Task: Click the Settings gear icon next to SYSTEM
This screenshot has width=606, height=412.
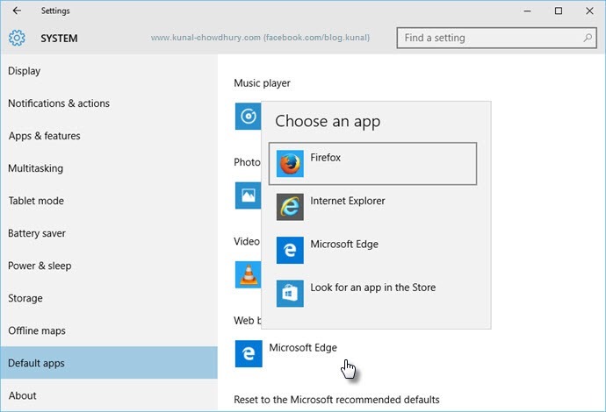Action: click(x=17, y=38)
